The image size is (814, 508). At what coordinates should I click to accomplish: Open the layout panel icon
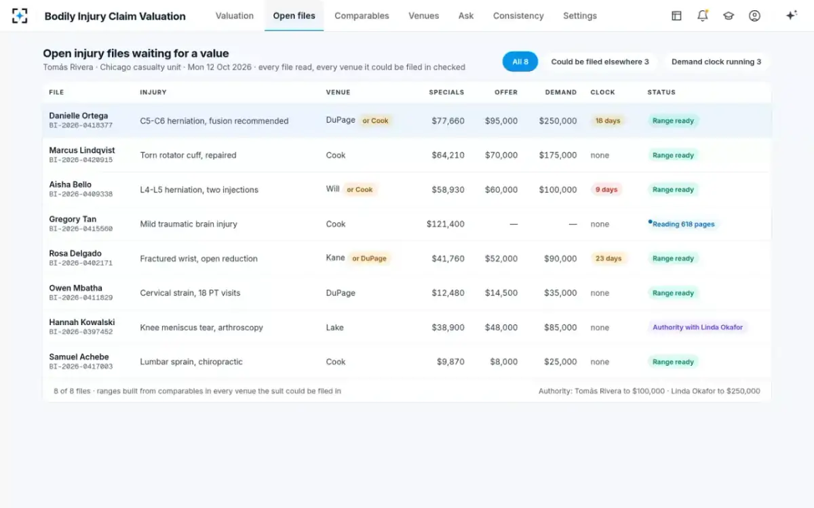[x=676, y=16]
